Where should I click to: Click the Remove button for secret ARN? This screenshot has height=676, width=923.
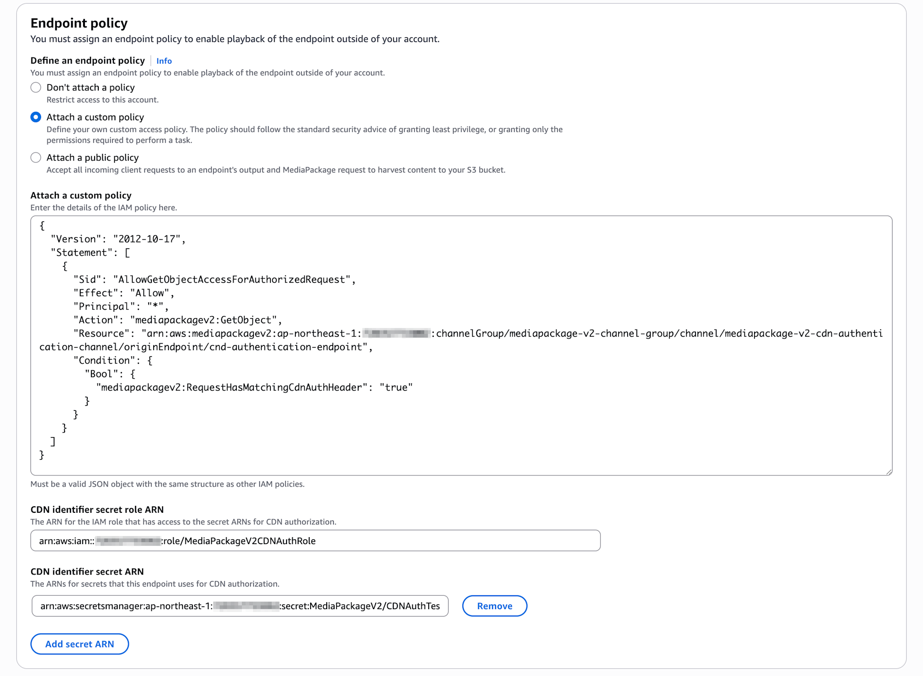[494, 606]
